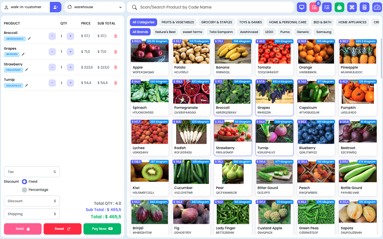The image size is (383, 239).
Task: Filter by LEGO brand
Action: point(269,32)
